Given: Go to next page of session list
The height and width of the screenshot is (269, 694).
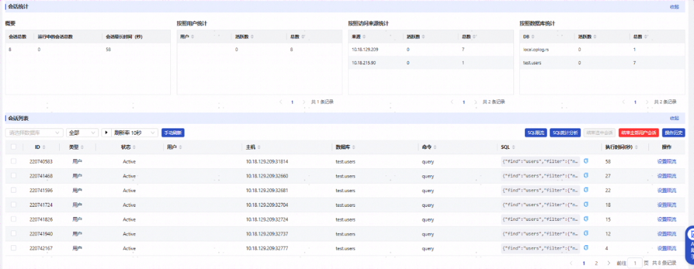Looking at the screenshot, I should (x=609, y=263).
